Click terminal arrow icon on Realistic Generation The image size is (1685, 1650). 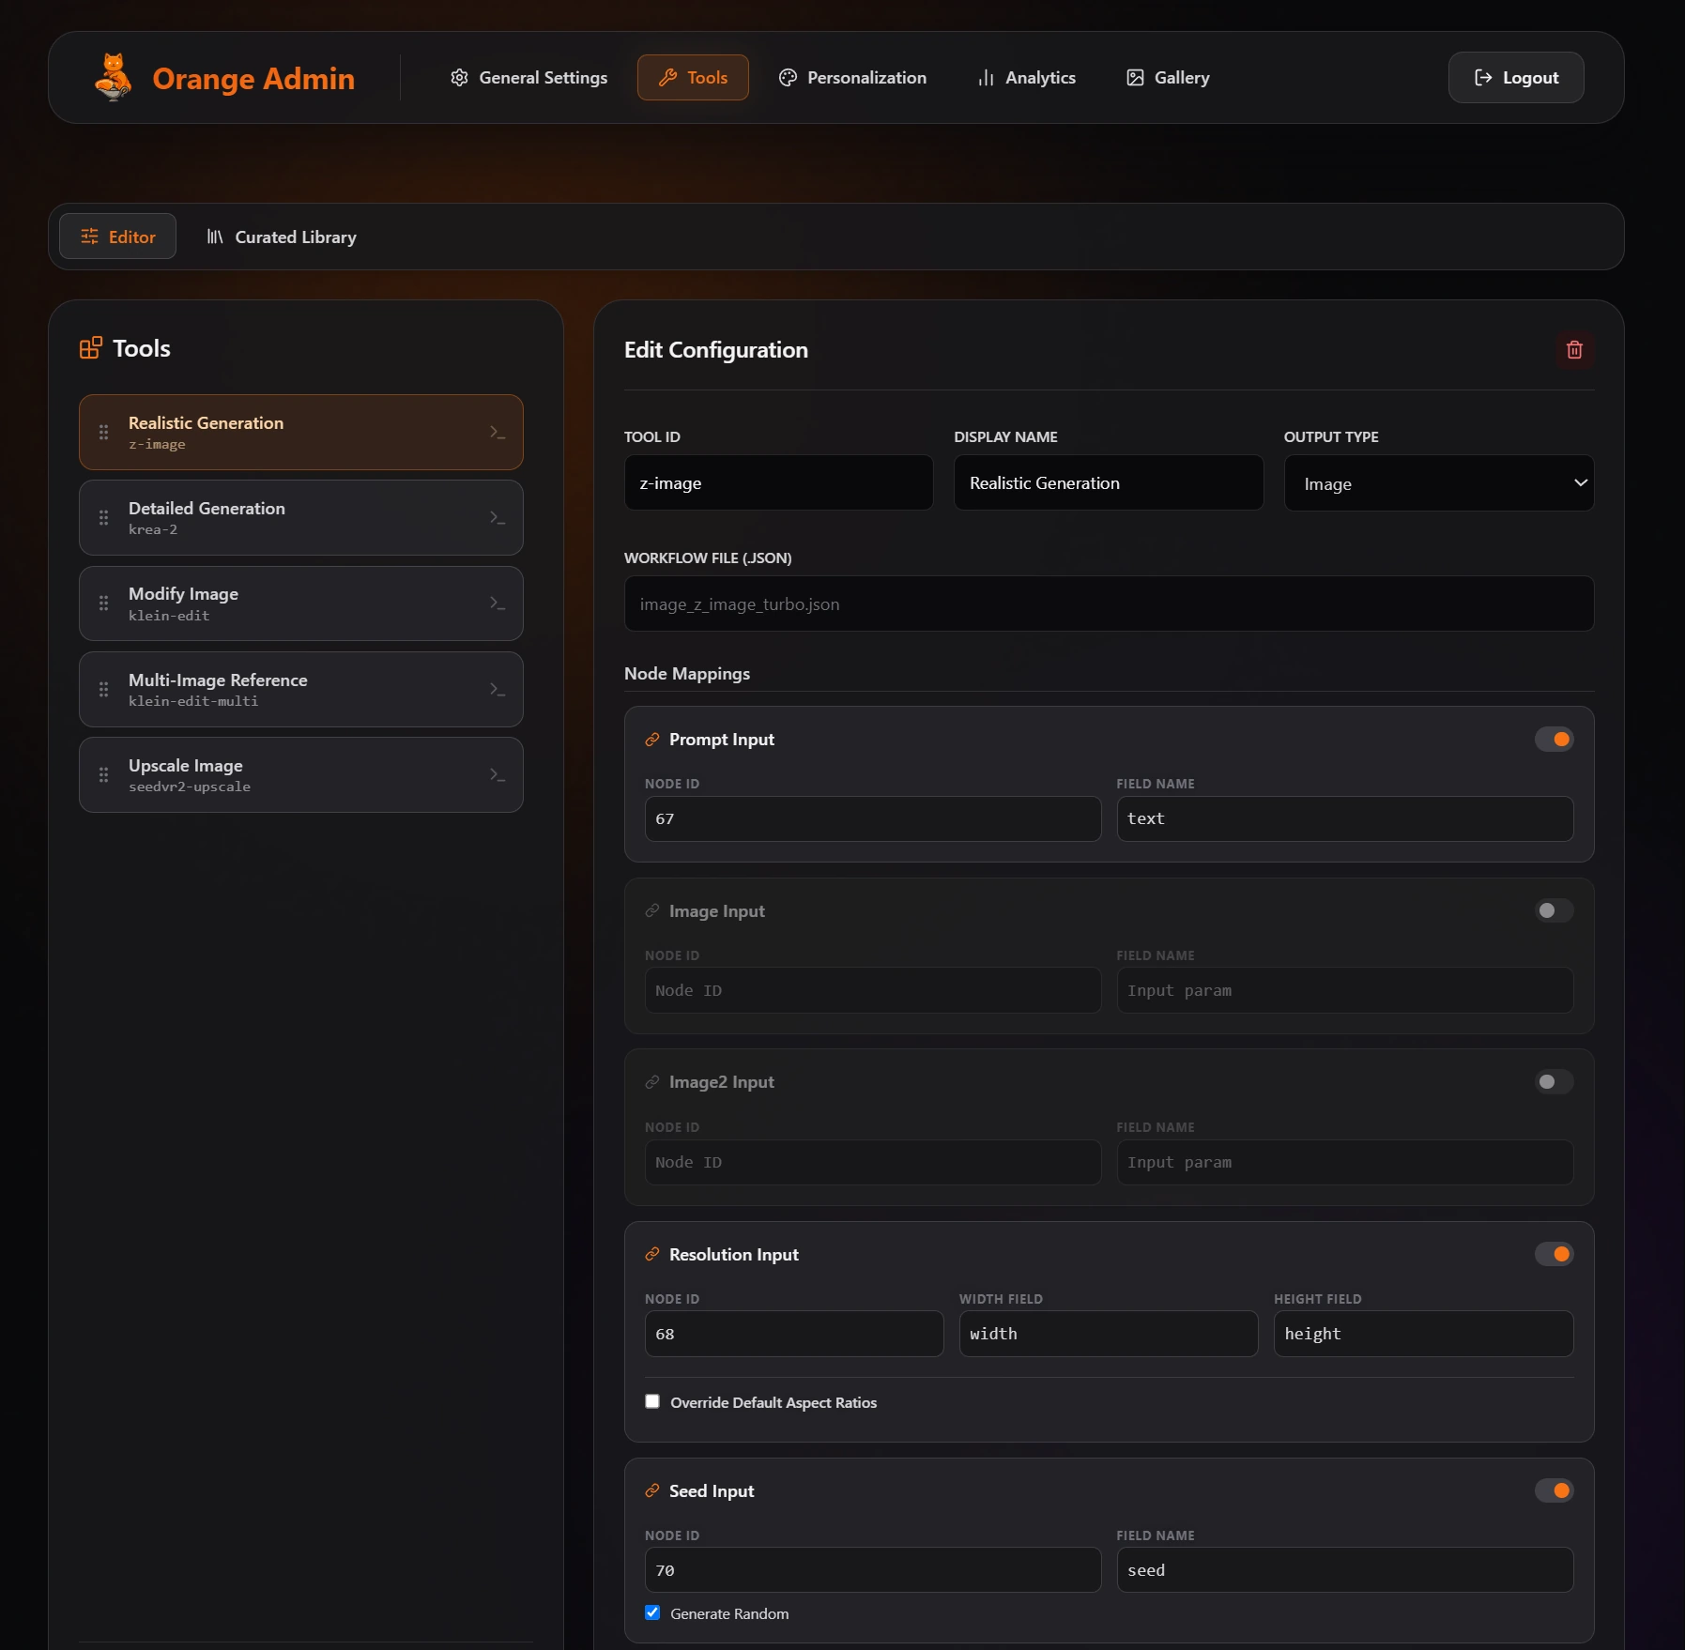[498, 433]
